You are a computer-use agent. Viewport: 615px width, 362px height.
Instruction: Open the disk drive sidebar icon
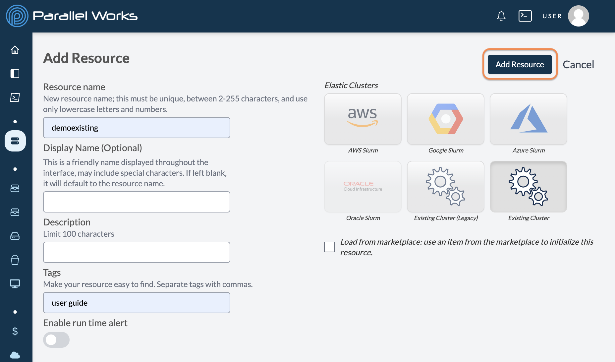point(15,236)
